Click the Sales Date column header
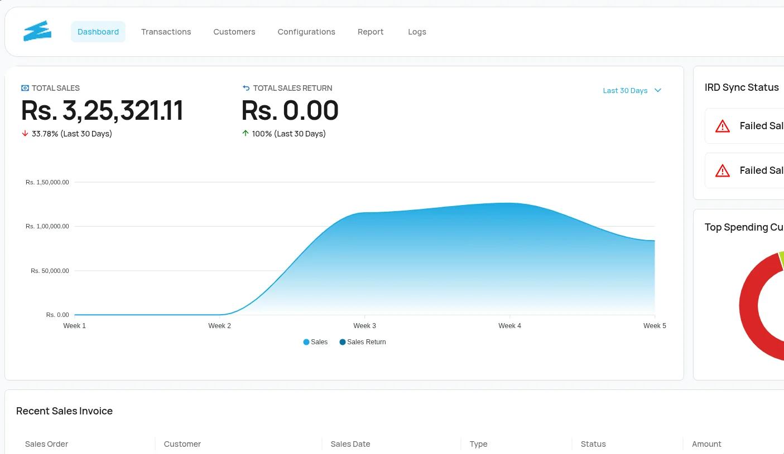Screen dimensions: 784x454 (350, 444)
